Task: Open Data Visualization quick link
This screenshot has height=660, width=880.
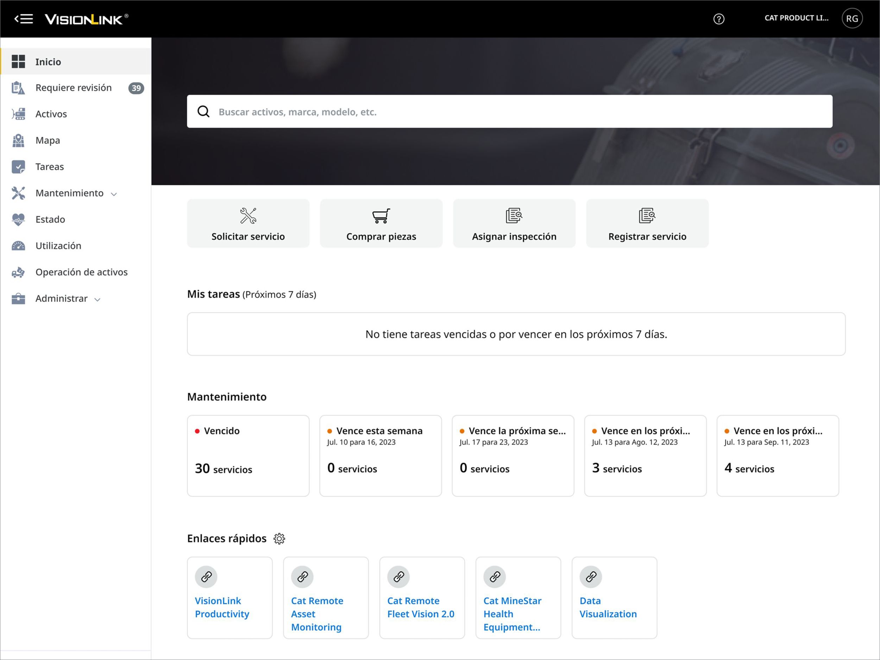Action: tap(608, 607)
